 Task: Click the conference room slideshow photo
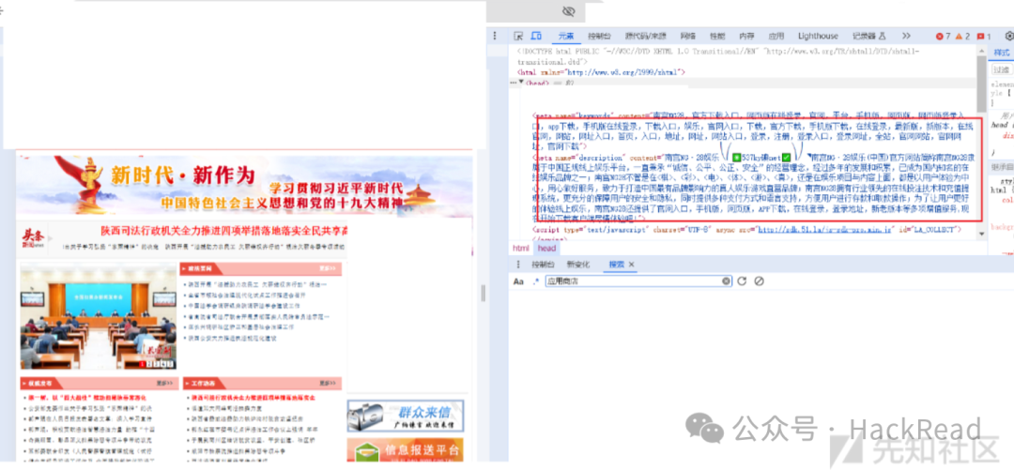[x=98, y=317]
